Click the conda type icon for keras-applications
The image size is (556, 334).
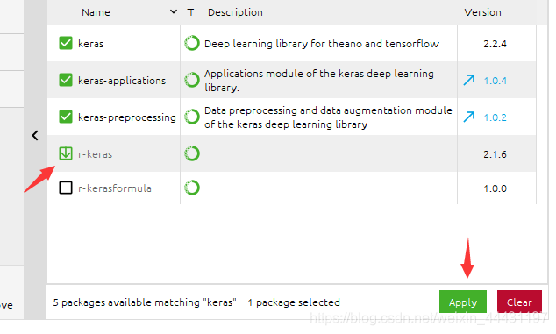(x=192, y=80)
